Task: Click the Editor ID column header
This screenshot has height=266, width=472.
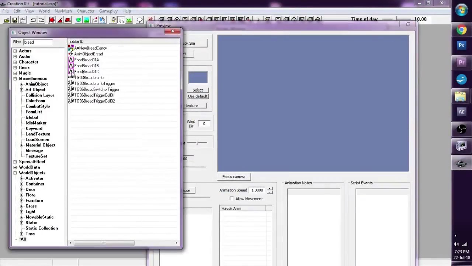Action: click(124, 41)
